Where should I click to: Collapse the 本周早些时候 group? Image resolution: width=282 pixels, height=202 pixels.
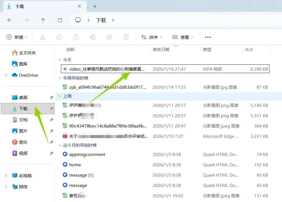pos(60,78)
